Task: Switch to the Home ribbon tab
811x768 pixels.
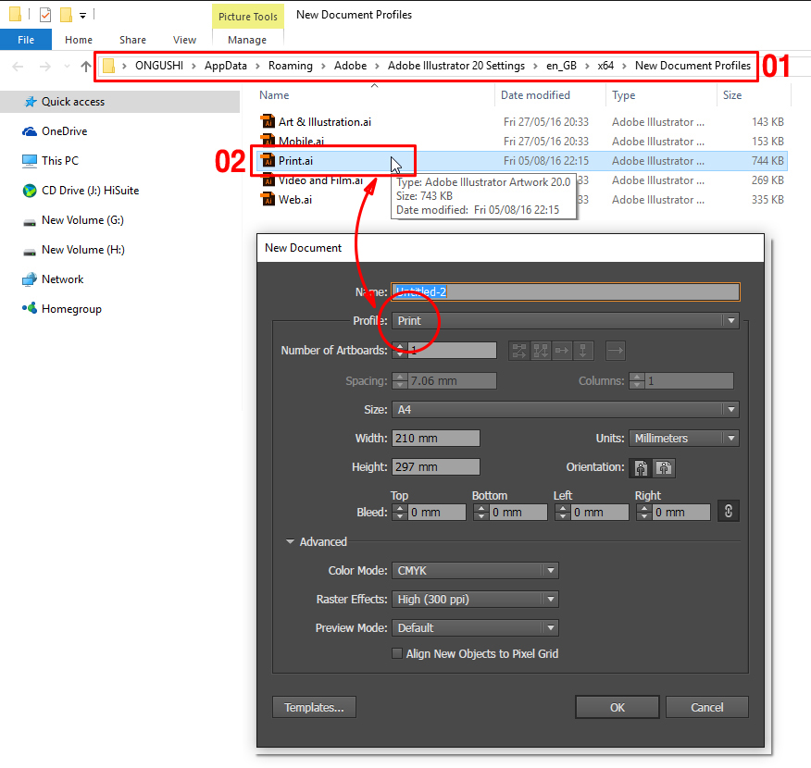Action: pyautogui.click(x=79, y=40)
